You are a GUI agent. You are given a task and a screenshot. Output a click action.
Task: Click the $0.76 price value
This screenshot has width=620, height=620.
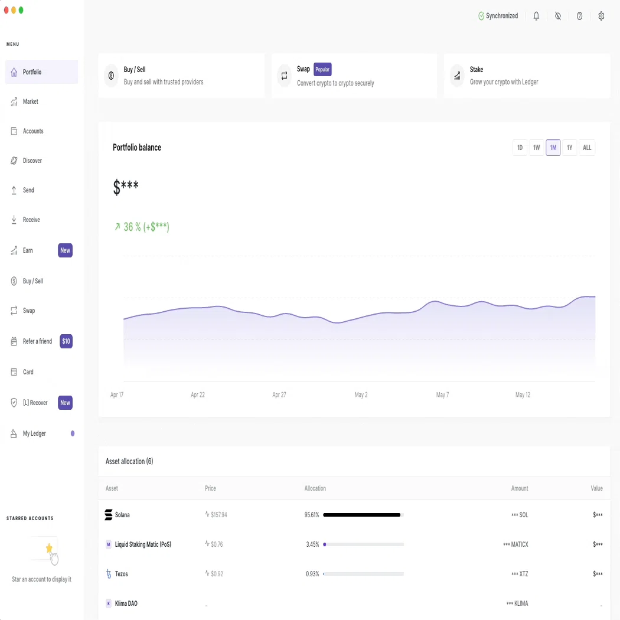tap(217, 544)
